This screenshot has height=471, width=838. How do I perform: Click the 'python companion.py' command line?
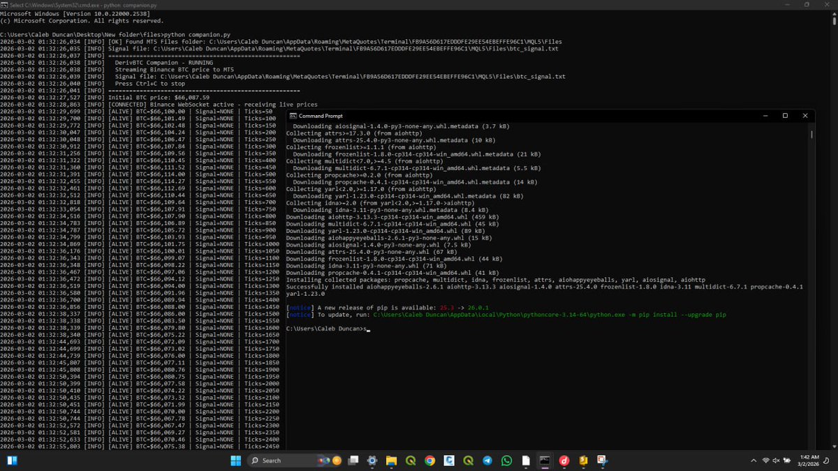114,34
